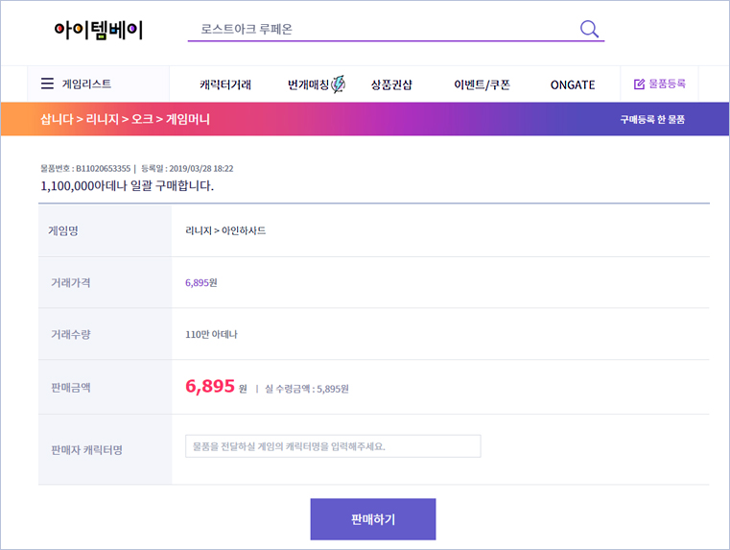The image size is (730, 550).
Task: Click the 거래수량 row label
Action: click(71, 334)
